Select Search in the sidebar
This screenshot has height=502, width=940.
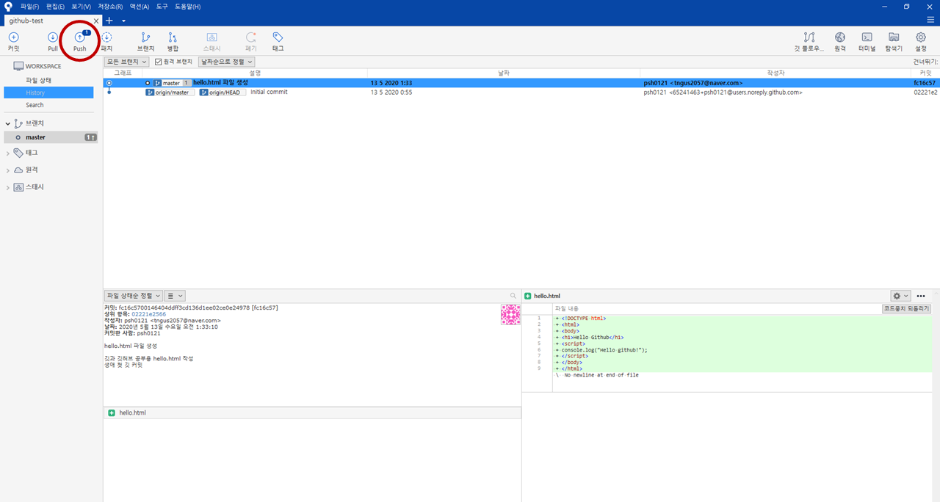35,105
